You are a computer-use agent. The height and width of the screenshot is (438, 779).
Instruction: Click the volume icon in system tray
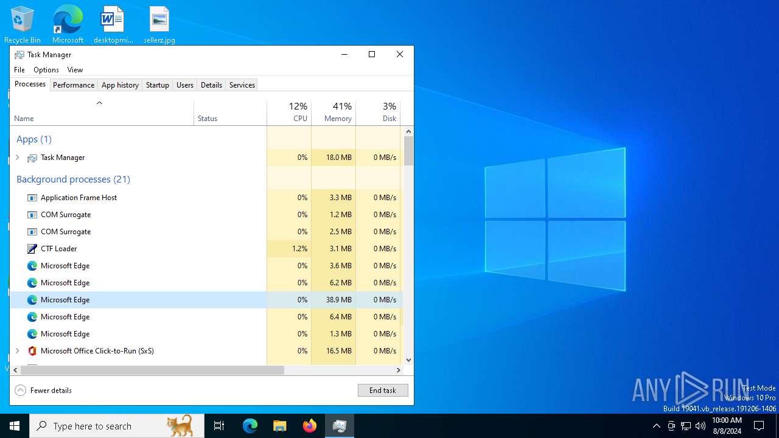tap(700, 426)
